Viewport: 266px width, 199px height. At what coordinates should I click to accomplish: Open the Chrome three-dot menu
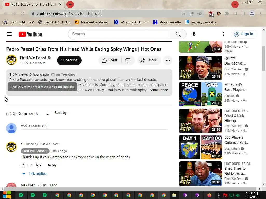[260, 13]
